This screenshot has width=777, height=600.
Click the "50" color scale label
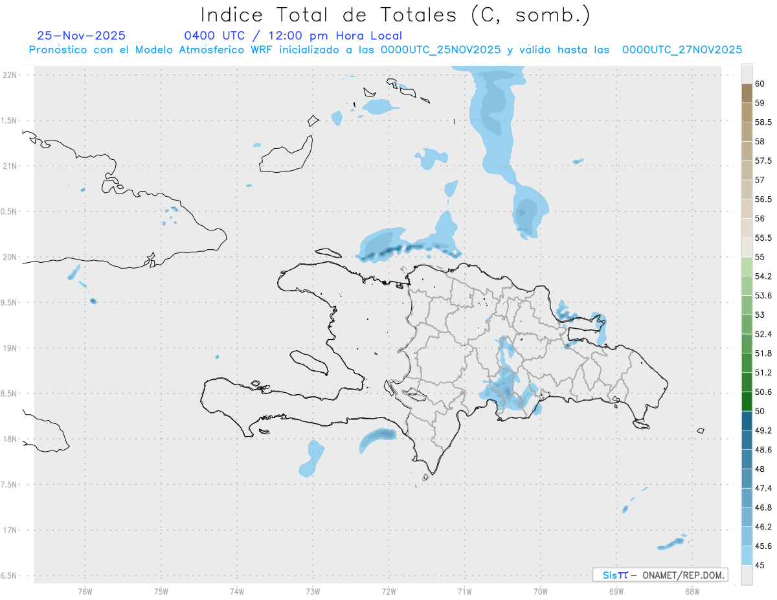pos(760,411)
